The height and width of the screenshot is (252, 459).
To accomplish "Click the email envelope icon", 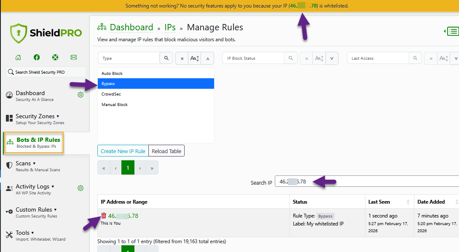I will [x=74, y=57].
